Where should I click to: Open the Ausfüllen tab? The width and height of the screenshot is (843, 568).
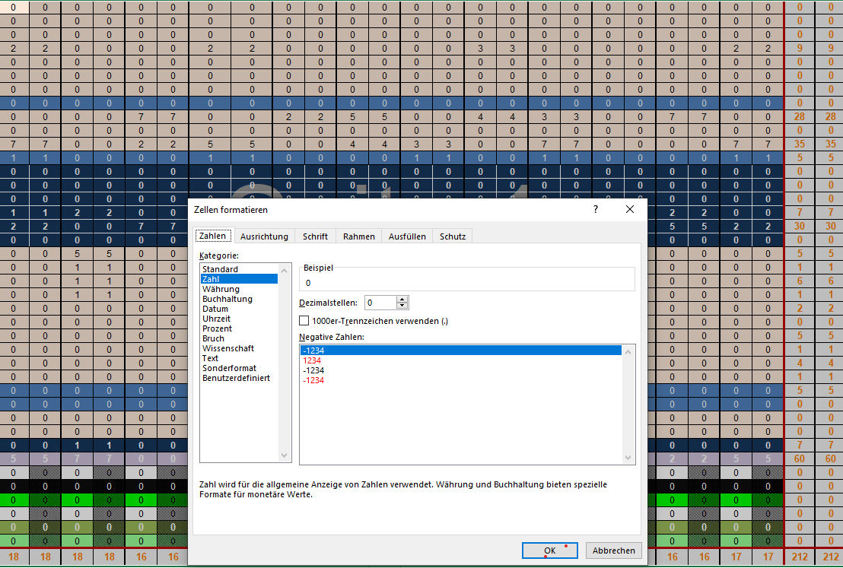[407, 236]
